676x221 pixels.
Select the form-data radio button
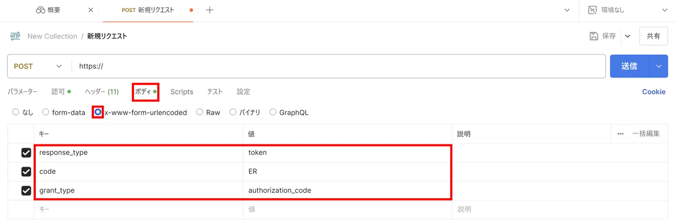[x=46, y=112]
